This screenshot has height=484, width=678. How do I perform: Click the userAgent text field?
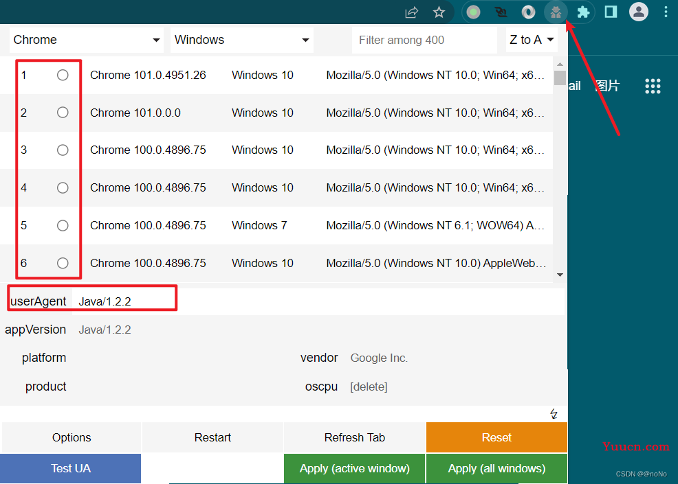[316, 301]
